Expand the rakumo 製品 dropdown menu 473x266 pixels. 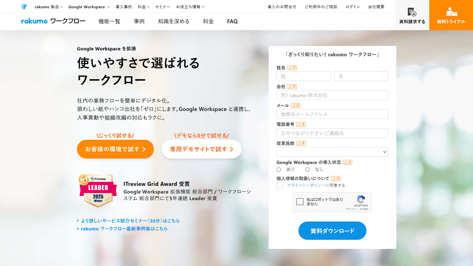click(x=48, y=7)
